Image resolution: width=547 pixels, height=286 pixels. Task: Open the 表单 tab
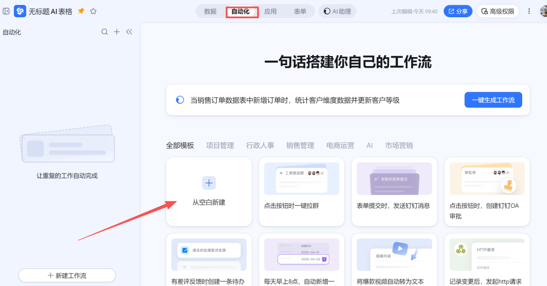300,12
